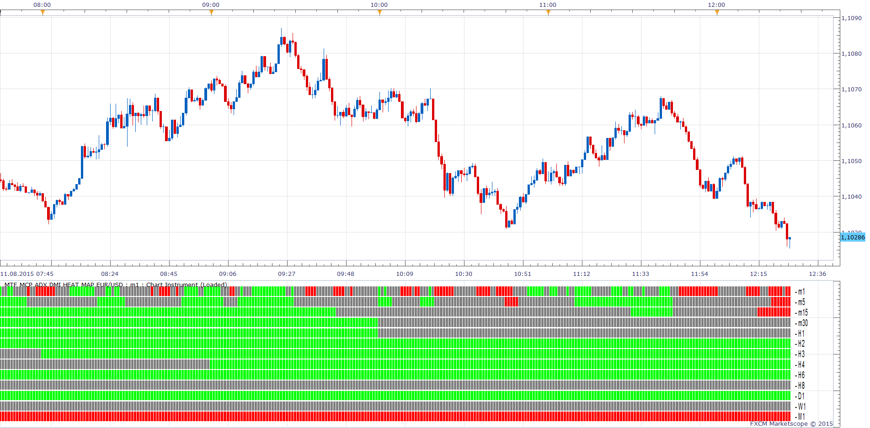This screenshot has width=870, height=428.
Task: Click the 1,1050 price axis label
Action: tap(852, 161)
